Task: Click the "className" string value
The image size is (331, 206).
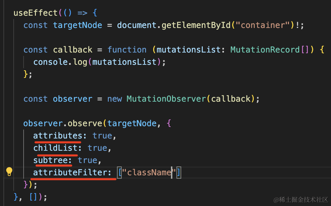Action: (x=149, y=173)
